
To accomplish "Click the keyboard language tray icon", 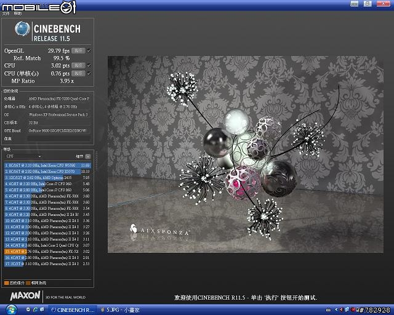I will (328, 310).
